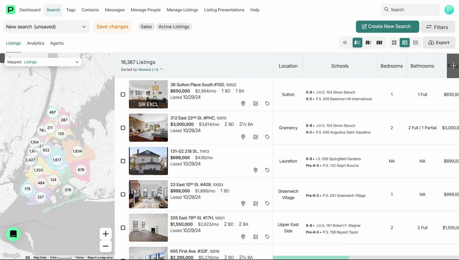This screenshot has height=260, width=459.
Task: Click the 1,834 map cluster marker
Action: point(77,151)
